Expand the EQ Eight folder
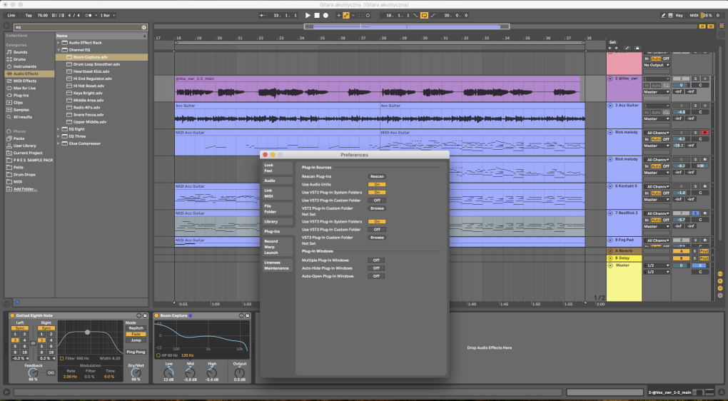This screenshot has height=401, width=728. coord(59,129)
